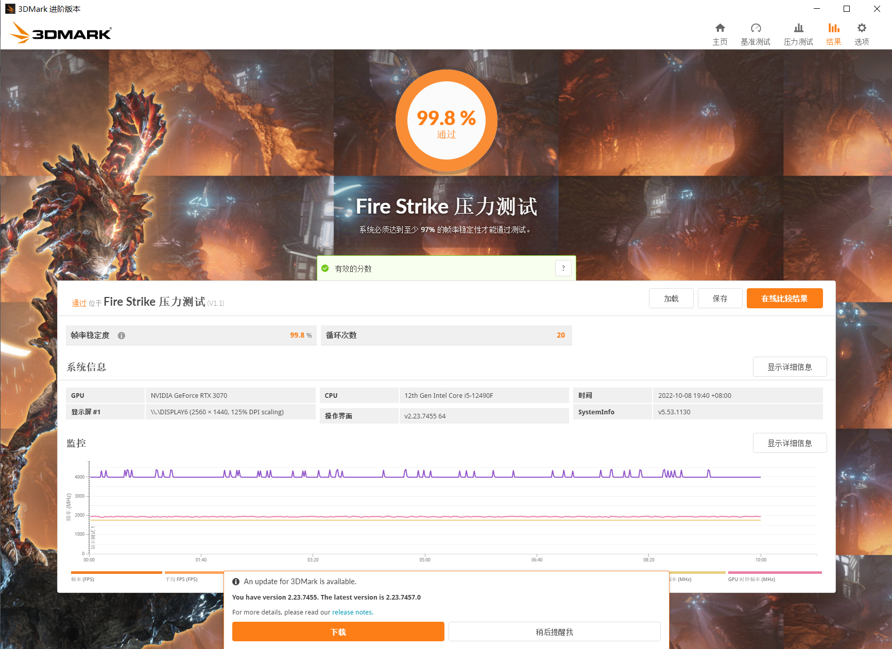Open the 主页 home icon
Screen dimensions: 892x649
[x=720, y=28]
